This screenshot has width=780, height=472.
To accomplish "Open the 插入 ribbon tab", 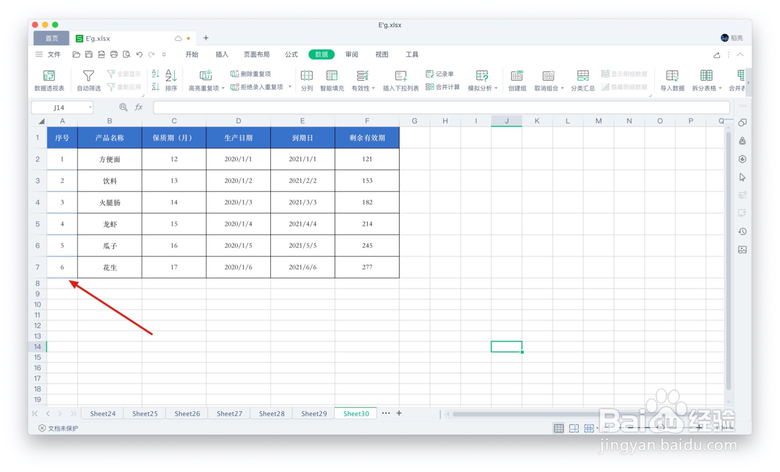I will (222, 54).
